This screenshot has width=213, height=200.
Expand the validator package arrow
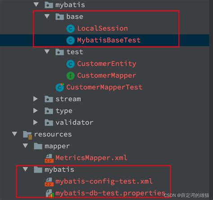35,123
